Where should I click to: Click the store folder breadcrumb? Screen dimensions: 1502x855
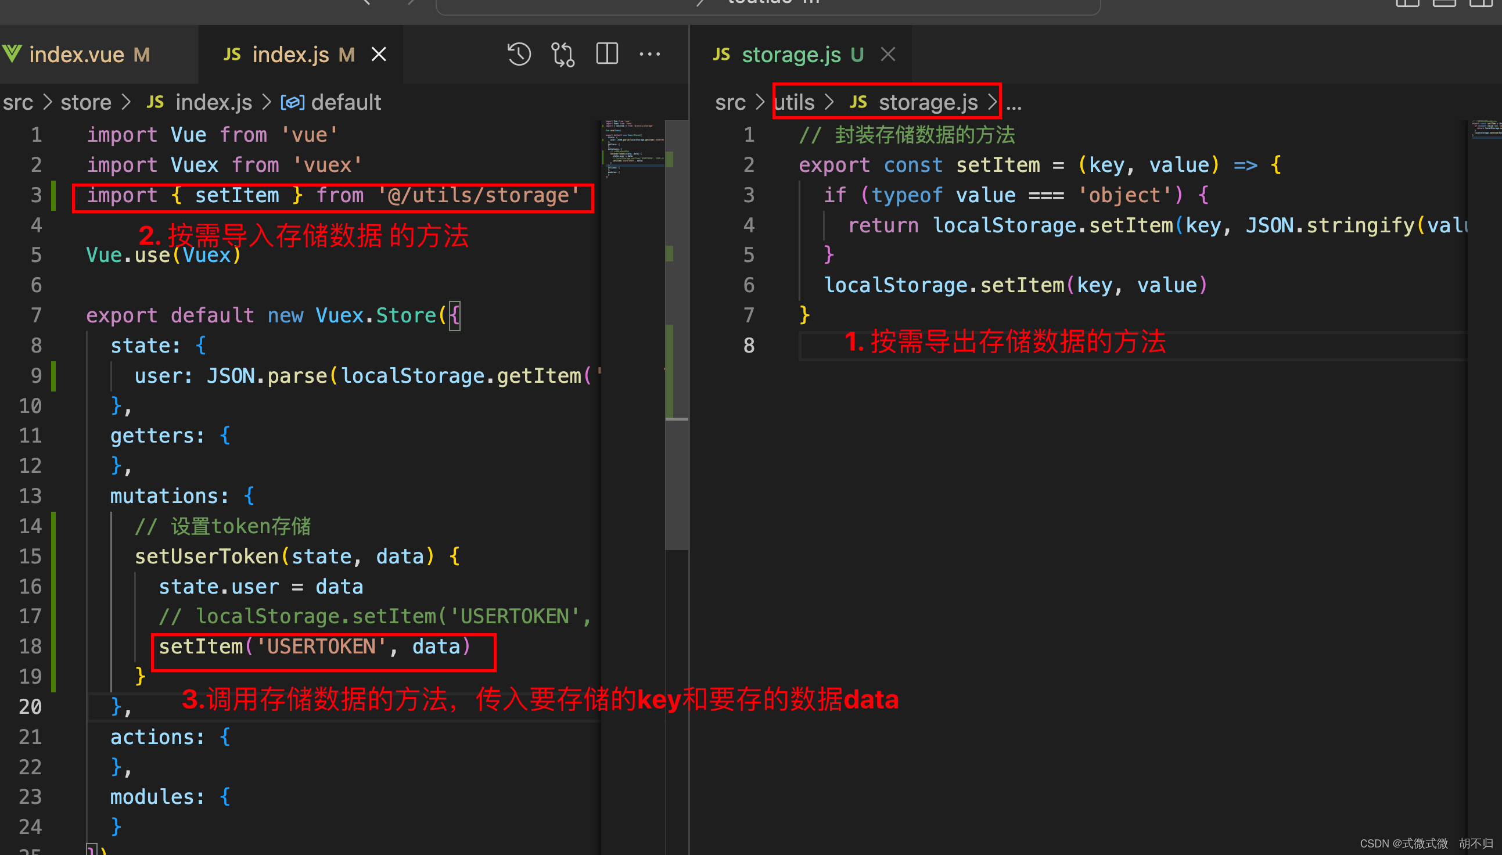click(86, 103)
